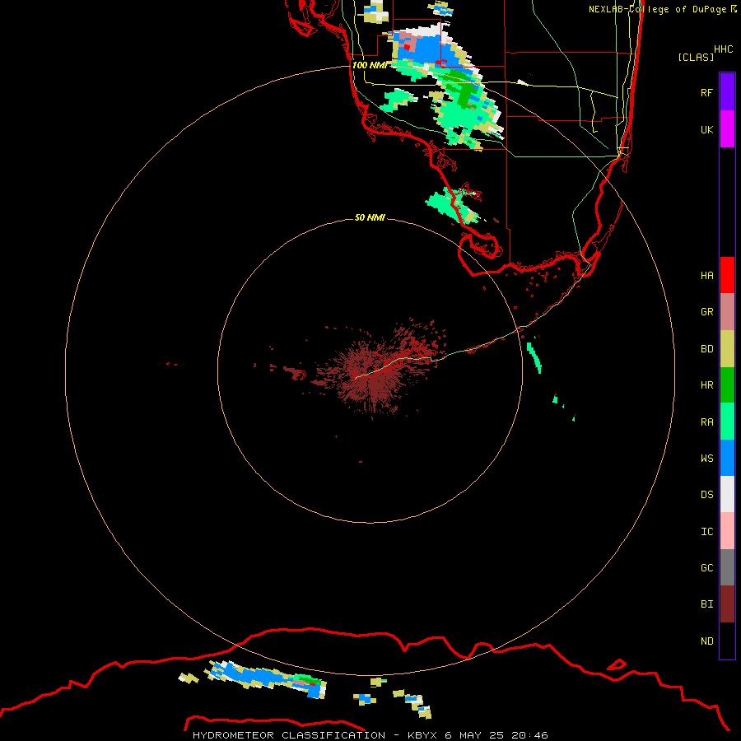Click the BD legend label
This screenshot has height=741, width=741.
[706, 349]
